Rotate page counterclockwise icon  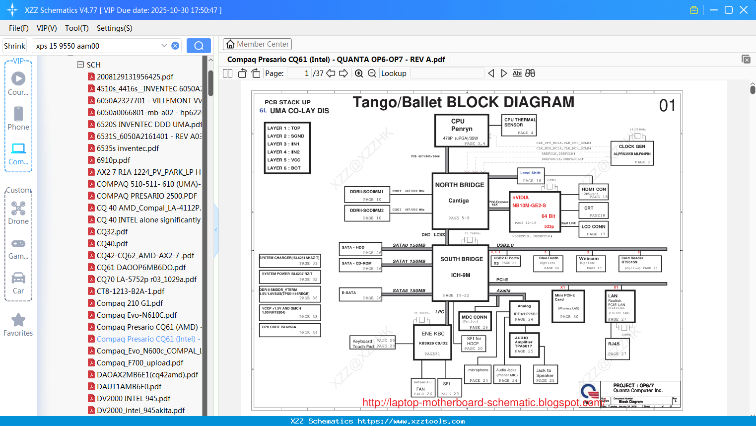pos(242,73)
